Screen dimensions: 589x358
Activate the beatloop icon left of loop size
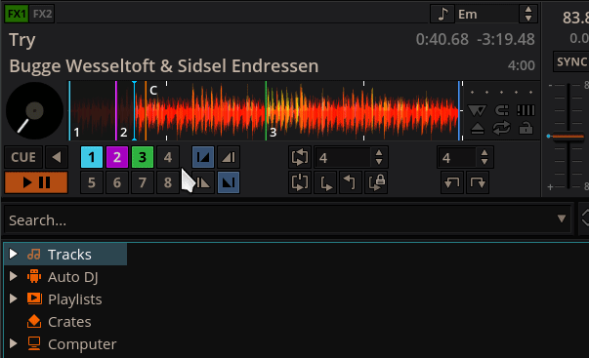[x=300, y=157]
